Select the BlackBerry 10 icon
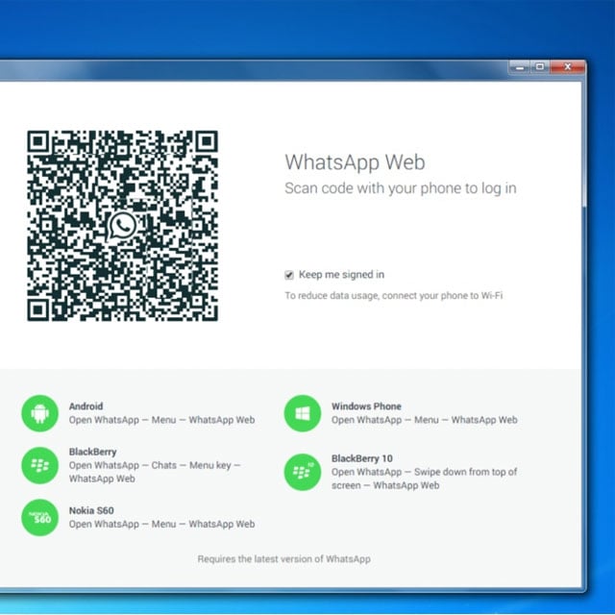615x615 pixels. pos(302,472)
